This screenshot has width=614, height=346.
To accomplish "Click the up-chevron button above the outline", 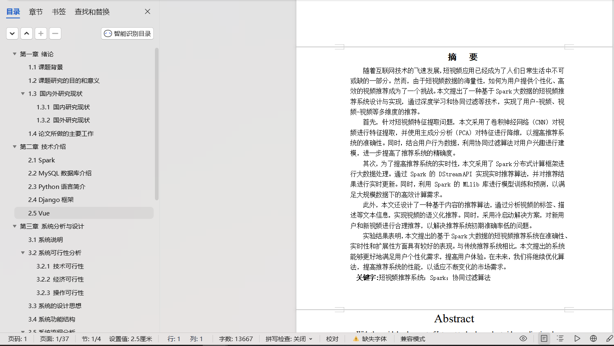I will (27, 33).
